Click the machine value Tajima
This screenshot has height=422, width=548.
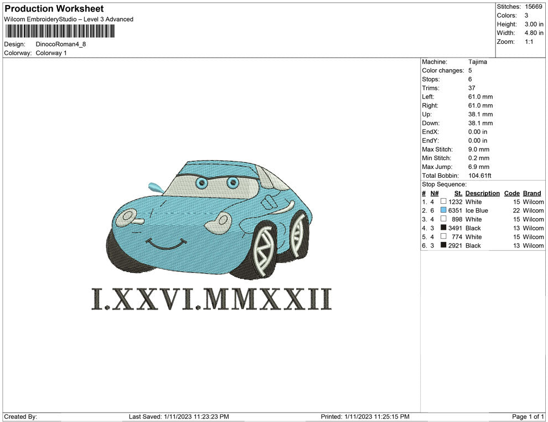477,61
